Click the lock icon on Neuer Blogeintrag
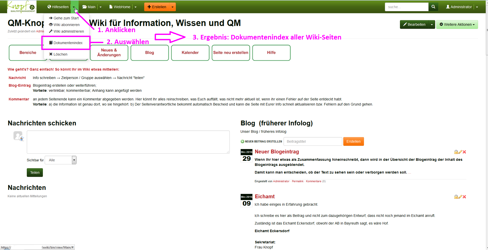Viewport: 488px width, 250px height. [x=456, y=152]
